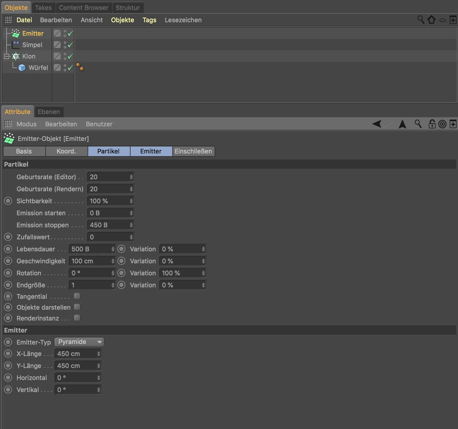458x429 pixels.
Task: Click the layer square of Klon row
Action: pos(57,56)
